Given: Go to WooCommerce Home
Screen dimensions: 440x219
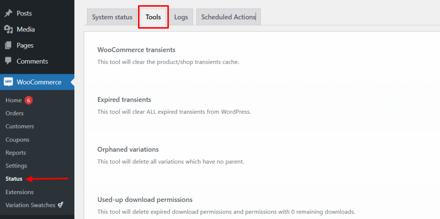Looking at the screenshot, I should pos(13,100).
